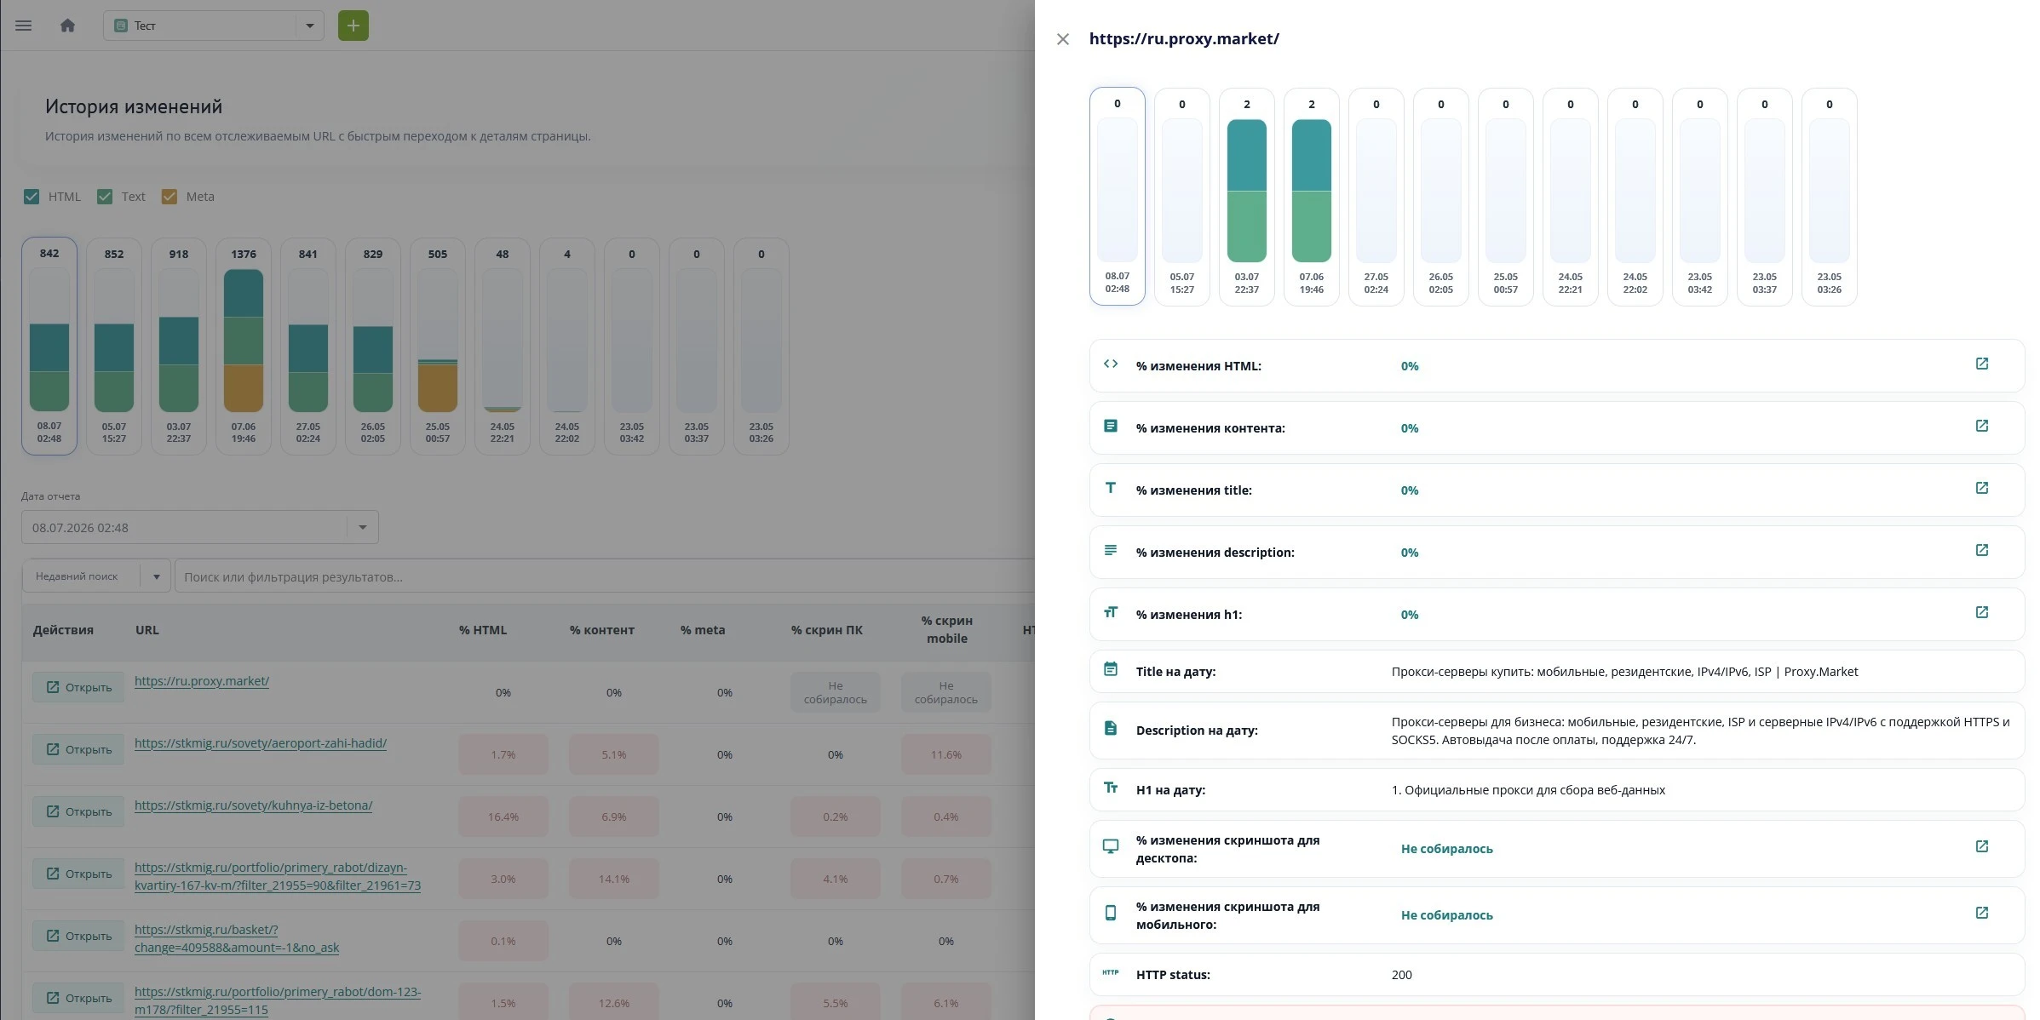2040x1020 pixels.
Task: Open HTML change details external-link icon
Action: pyautogui.click(x=1981, y=364)
